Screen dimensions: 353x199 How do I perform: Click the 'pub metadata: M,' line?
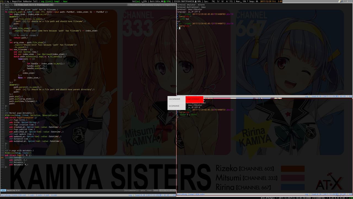tap(19, 164)
